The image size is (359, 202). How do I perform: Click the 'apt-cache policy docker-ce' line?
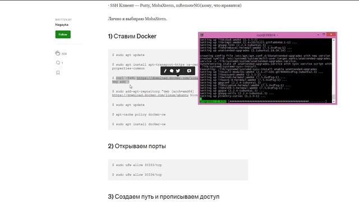[x=139, y=114]
